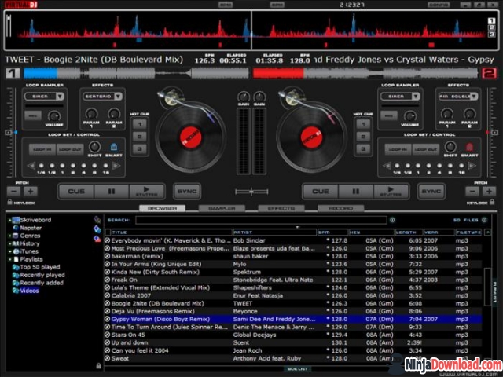Screen dimensions: 503x377
Task: Hit the CUE button on deck 1
Action: point(76,192)
